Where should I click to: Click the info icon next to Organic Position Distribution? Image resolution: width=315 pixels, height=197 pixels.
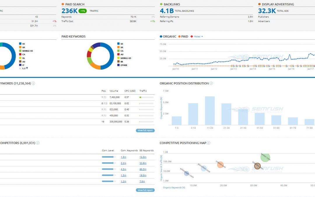pyautogui.click(x=211, y=83)
